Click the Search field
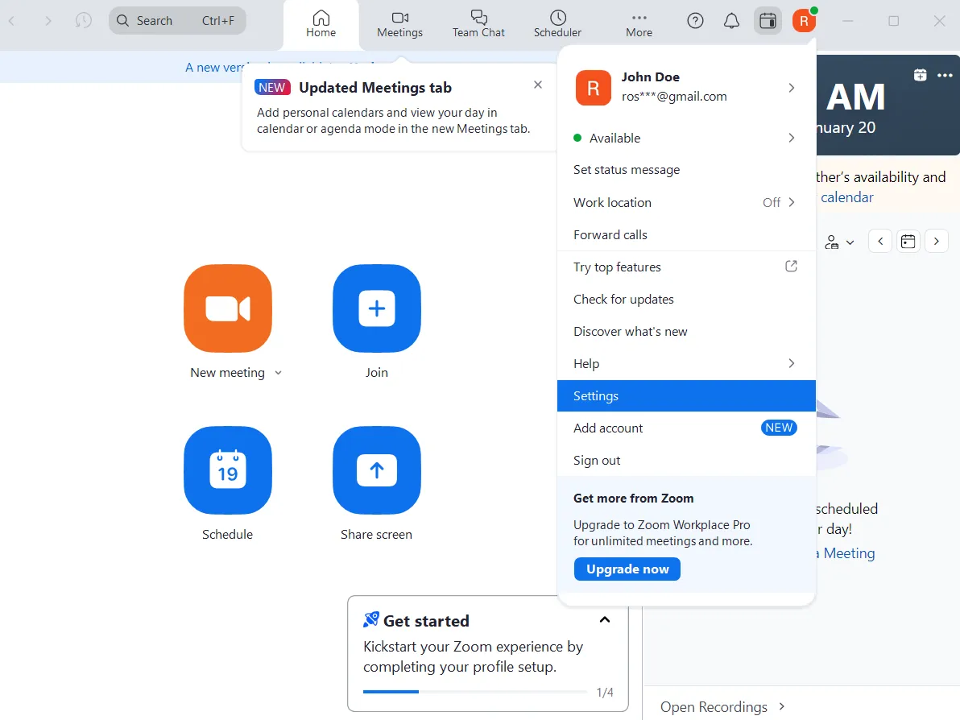The height and width of the screenshot is (720, 960). tap(177, 21)
